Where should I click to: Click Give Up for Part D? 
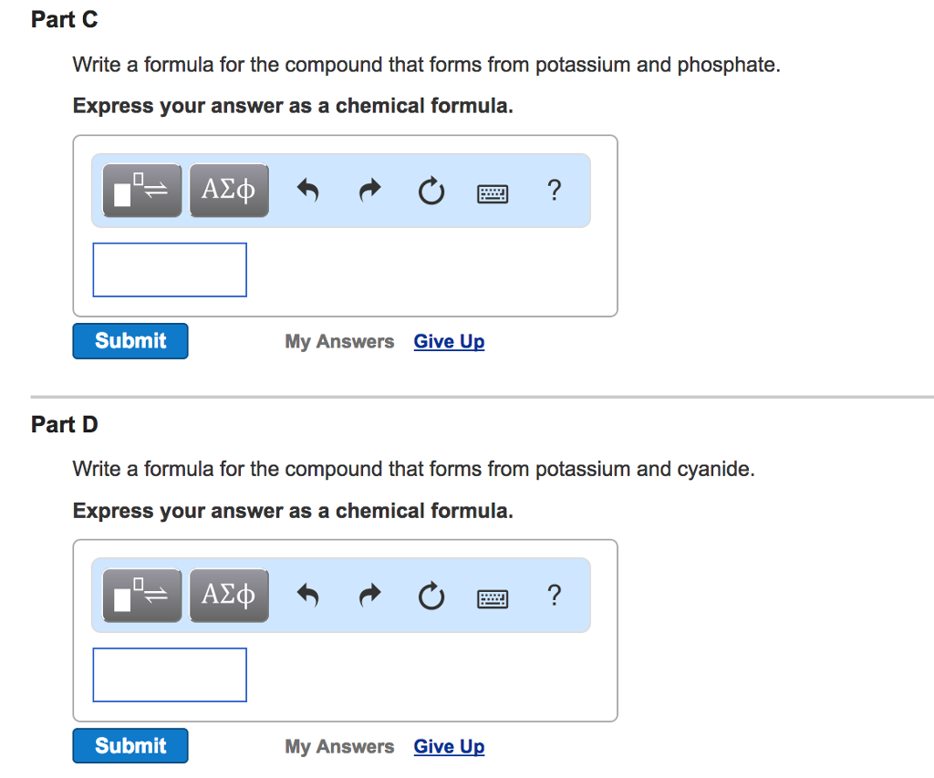448,745
